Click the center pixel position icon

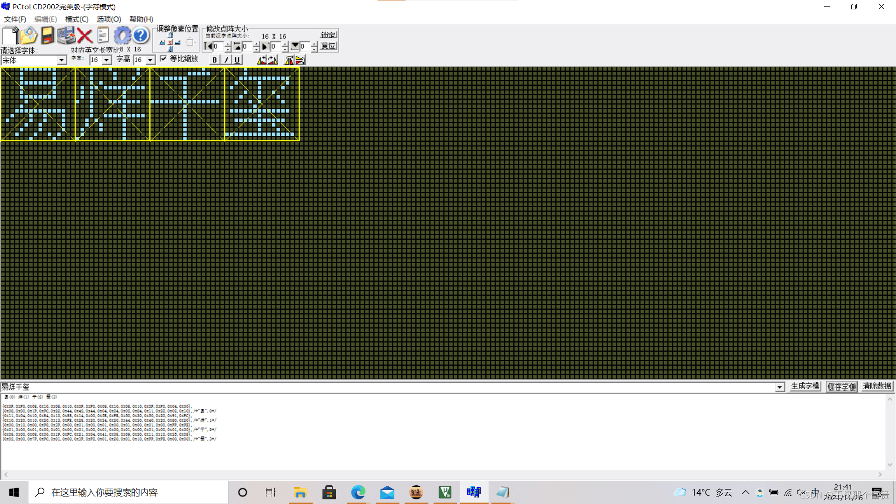click(x=170, y=42)
